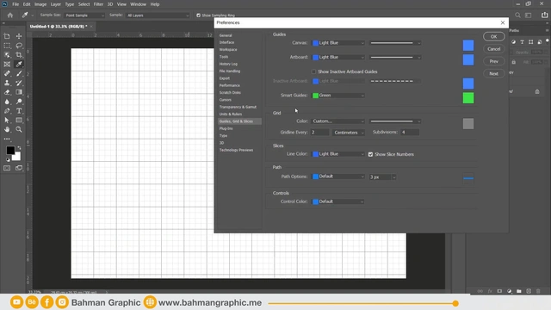Open the Artboard guide color dropdown

point(338,58)
